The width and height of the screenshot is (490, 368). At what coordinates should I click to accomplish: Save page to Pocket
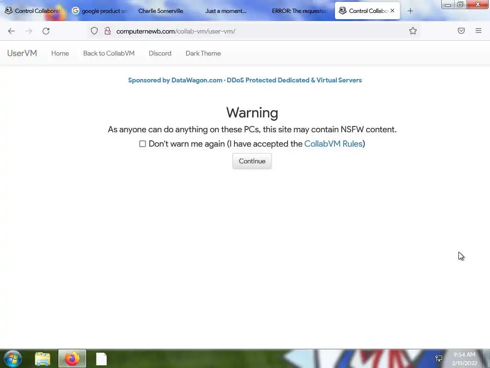click(461, 31)
